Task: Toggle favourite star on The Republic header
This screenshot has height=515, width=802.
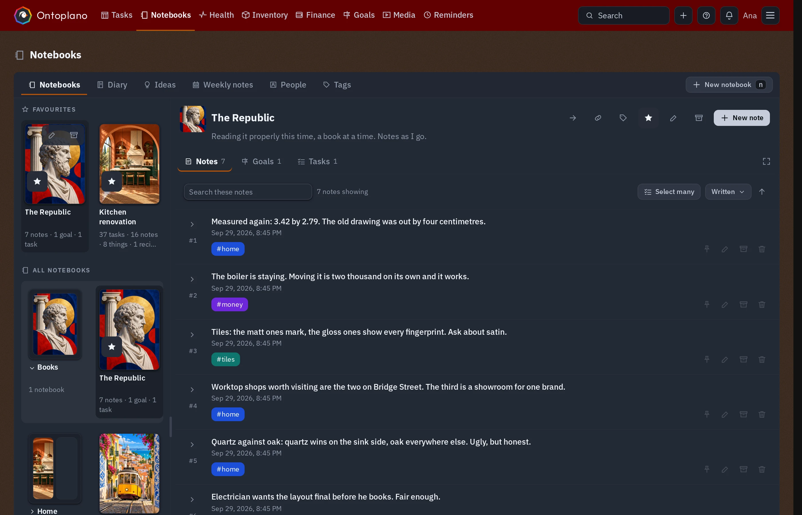Action: [x=648, y=118]
